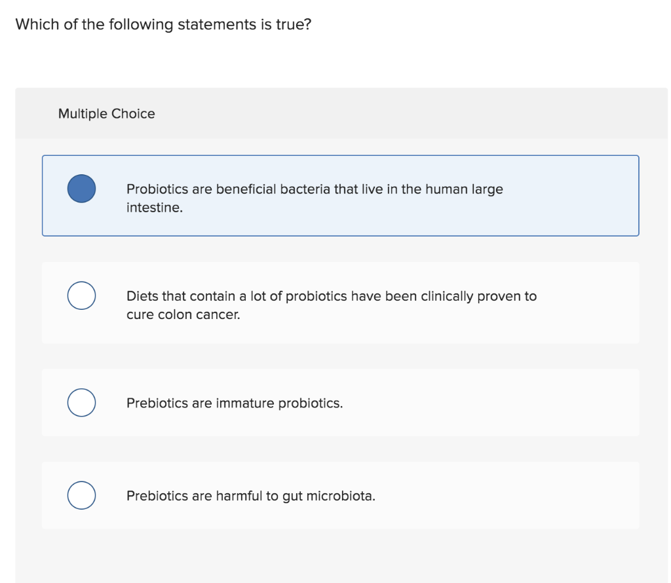Select the radio button for the colon cancer statement
The width and height of the screenshot is (671, 583).
(81, 295)
